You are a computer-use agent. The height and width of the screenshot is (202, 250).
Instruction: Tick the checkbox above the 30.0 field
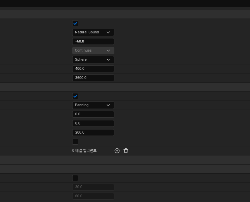[75, 178]
